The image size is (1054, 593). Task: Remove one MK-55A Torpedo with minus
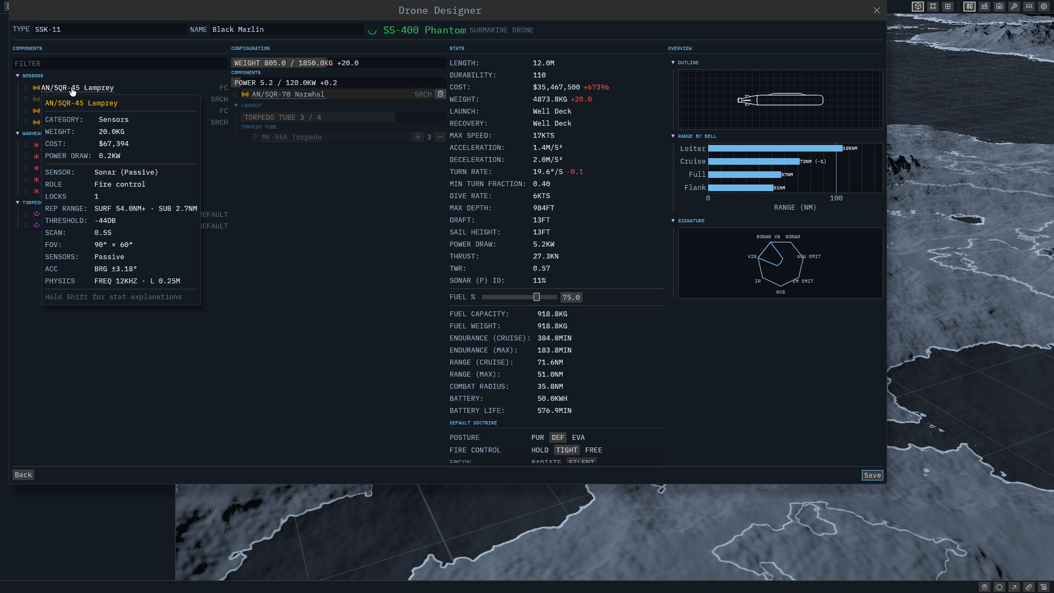pyautogui.click(x=440, y=137)
